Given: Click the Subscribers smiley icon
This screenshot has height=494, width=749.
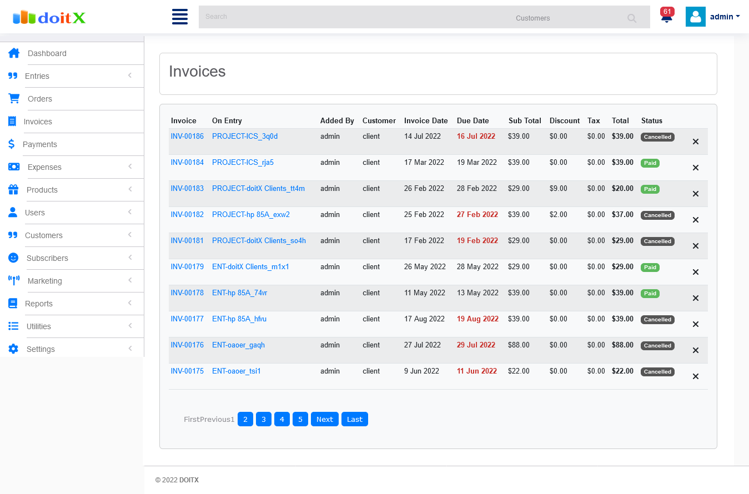Looking at the screenshot, I should 13,258.
